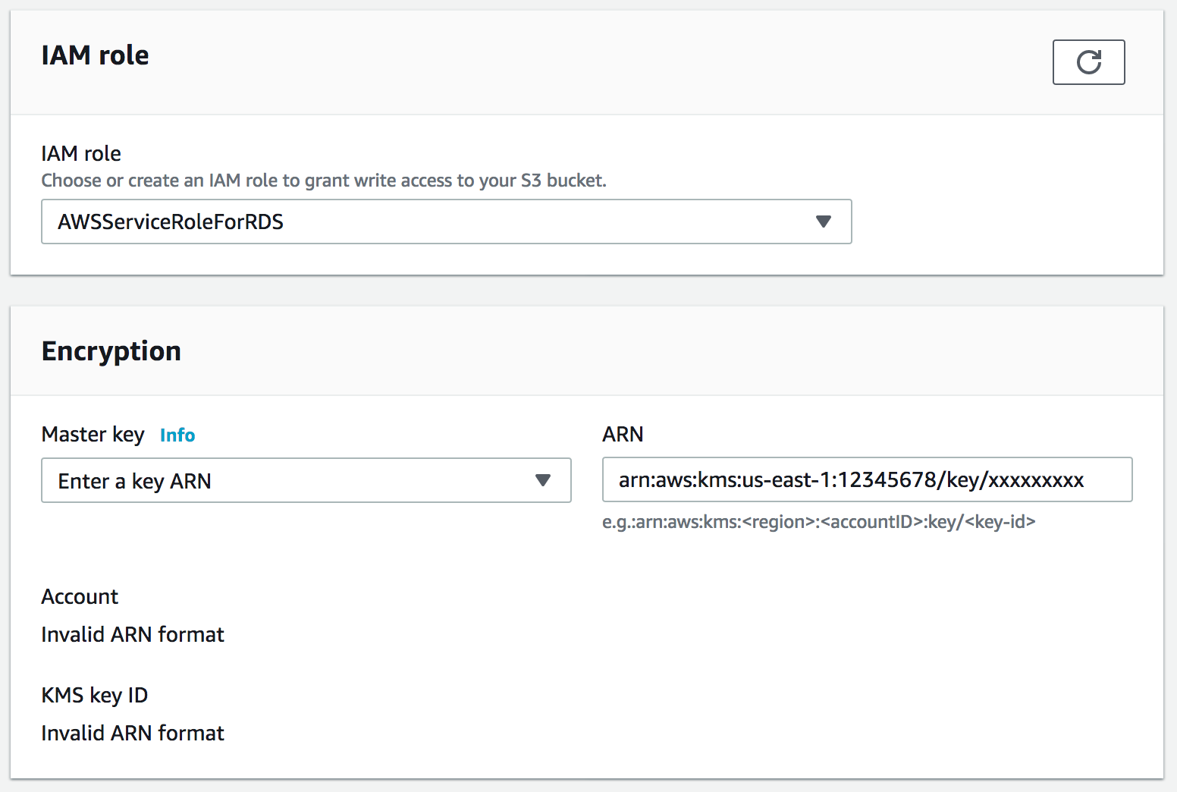Click the 'KMS key ID' label
Image resolution: width=1177 pixels, height=792 pixels.
(x=94, y=695)
